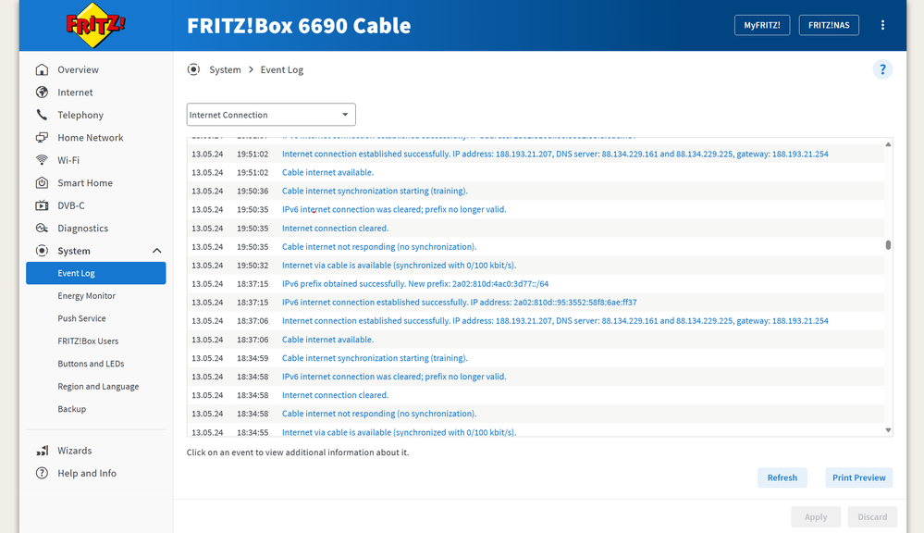
Task: Click the IPv6 prefix obtained log entry
Action: 415,284
